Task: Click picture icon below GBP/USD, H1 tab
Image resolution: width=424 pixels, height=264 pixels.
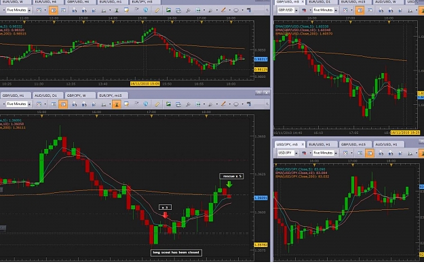Action: click(168, 104)
